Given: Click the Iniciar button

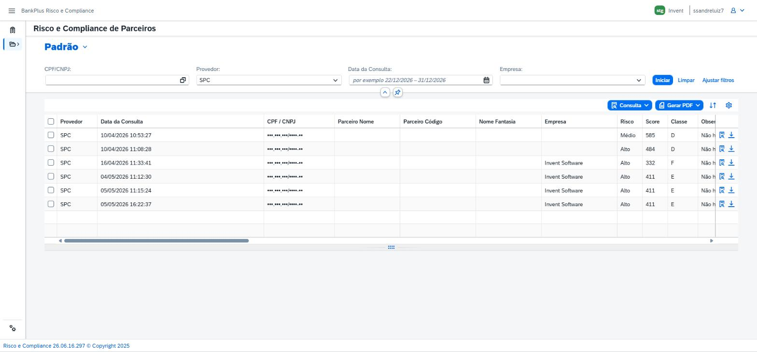Looking at the screenshot, I should click(x=662, y=80).
